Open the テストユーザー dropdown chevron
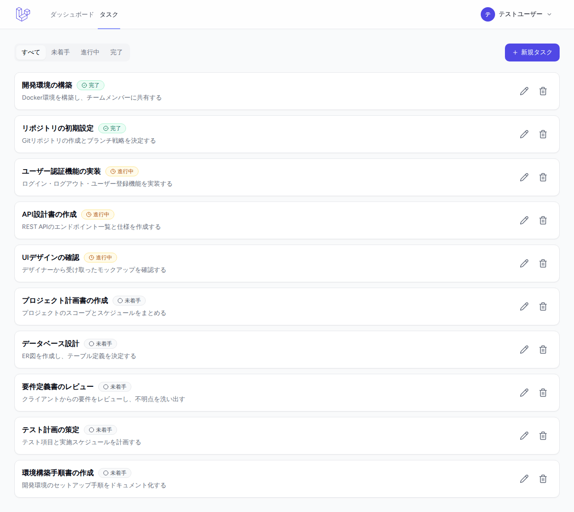The image size is (574, 512). [x=549, y=14]
